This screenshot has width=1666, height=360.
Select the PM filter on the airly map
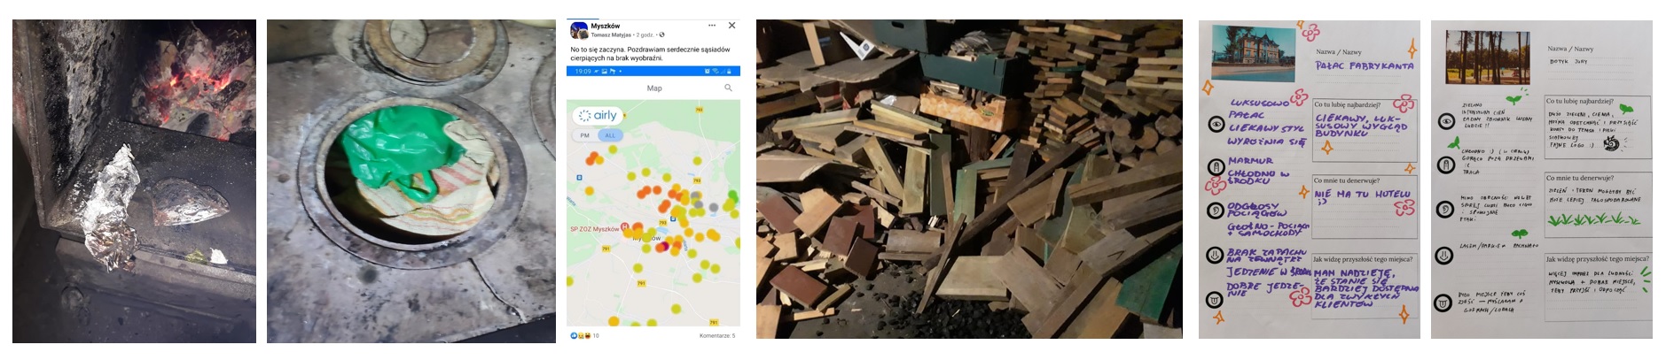pos(584,135)
